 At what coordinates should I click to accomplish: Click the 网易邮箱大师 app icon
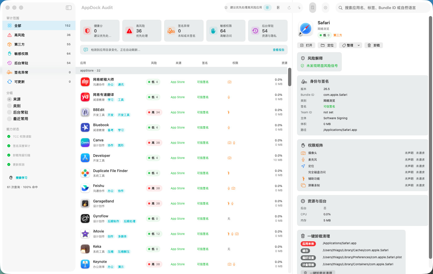click(85, 82)
